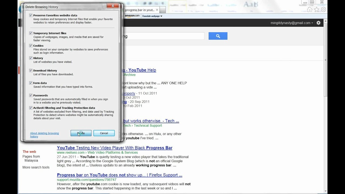The width and height of the screenshot is (345, 194).
Task: Open the 'but works otherwise. - Tech ...' result
Action: [151, 121]
